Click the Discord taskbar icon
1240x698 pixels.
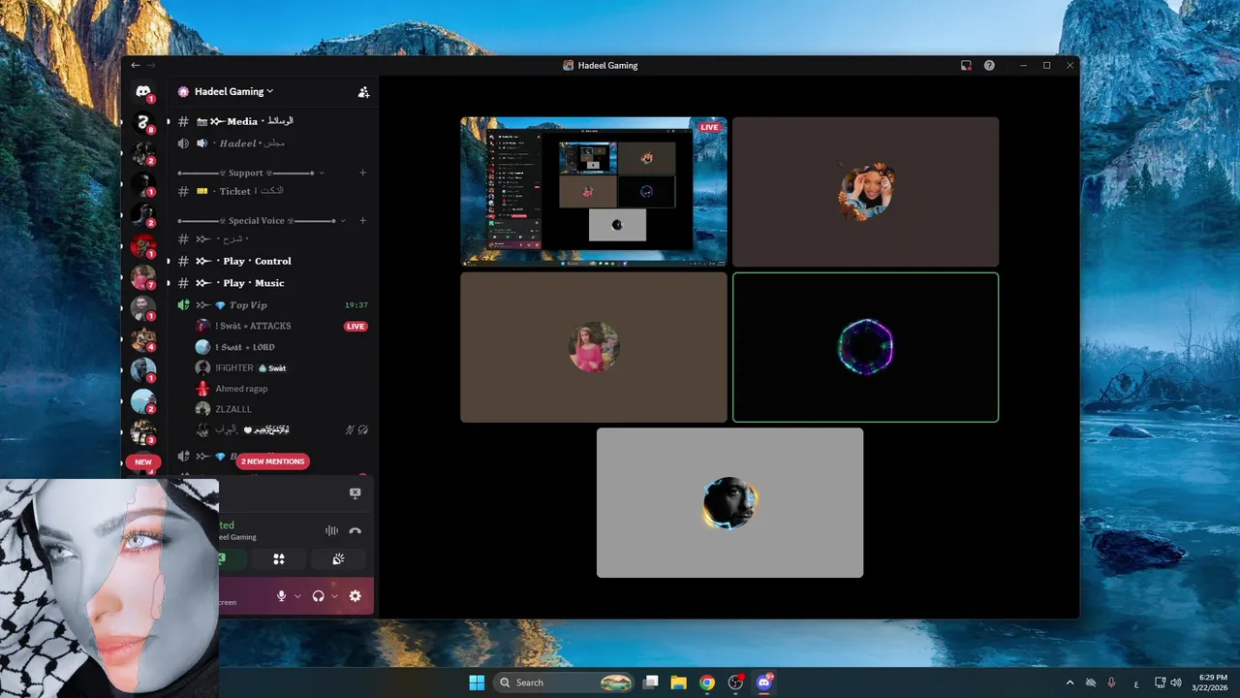pyautogui.click(x=764, y=682)
